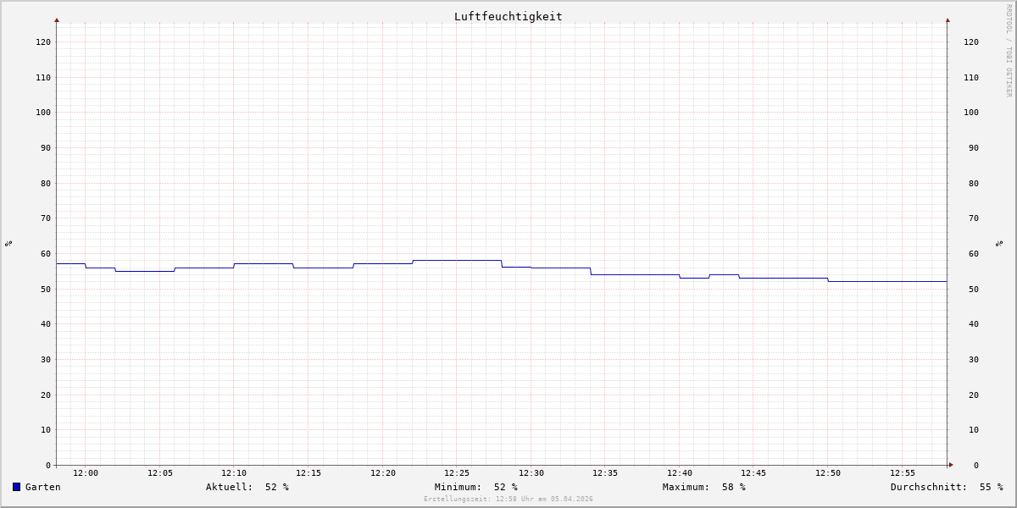Click the 40 label on the right axis
1017x508 pixels.
point(974,324)
